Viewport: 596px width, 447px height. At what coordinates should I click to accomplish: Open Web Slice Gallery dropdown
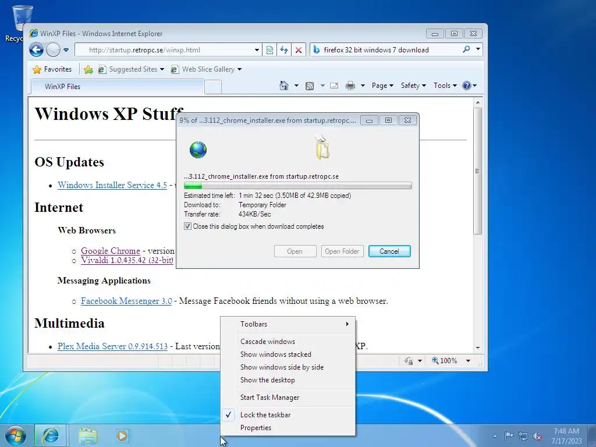206,69
